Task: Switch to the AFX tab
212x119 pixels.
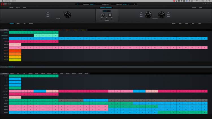Action: pos(25,23)
